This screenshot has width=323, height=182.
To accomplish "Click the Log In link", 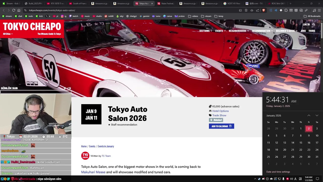I will coord(306,25).
